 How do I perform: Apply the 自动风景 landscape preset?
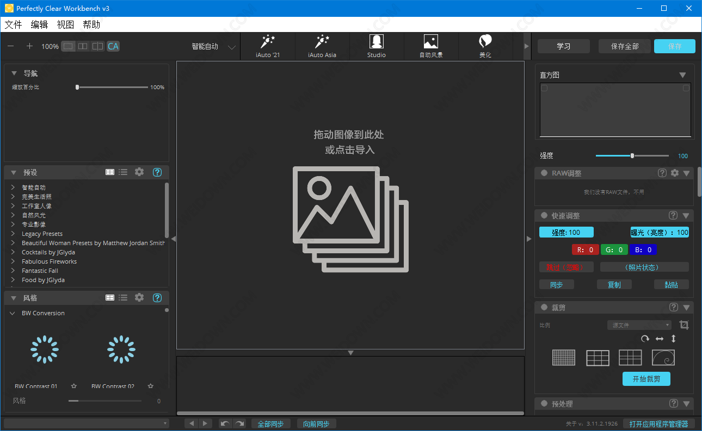(431, 46)
